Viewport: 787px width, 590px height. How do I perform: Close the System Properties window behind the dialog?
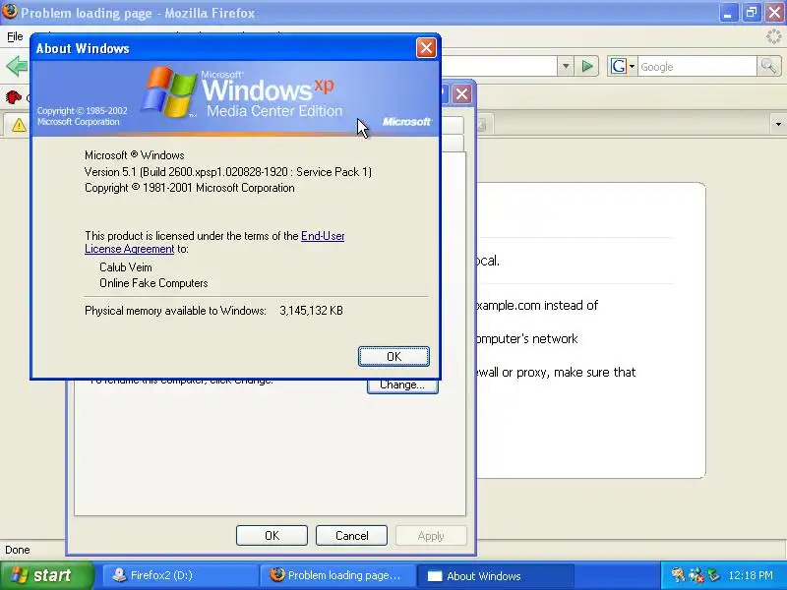point(461,93)
